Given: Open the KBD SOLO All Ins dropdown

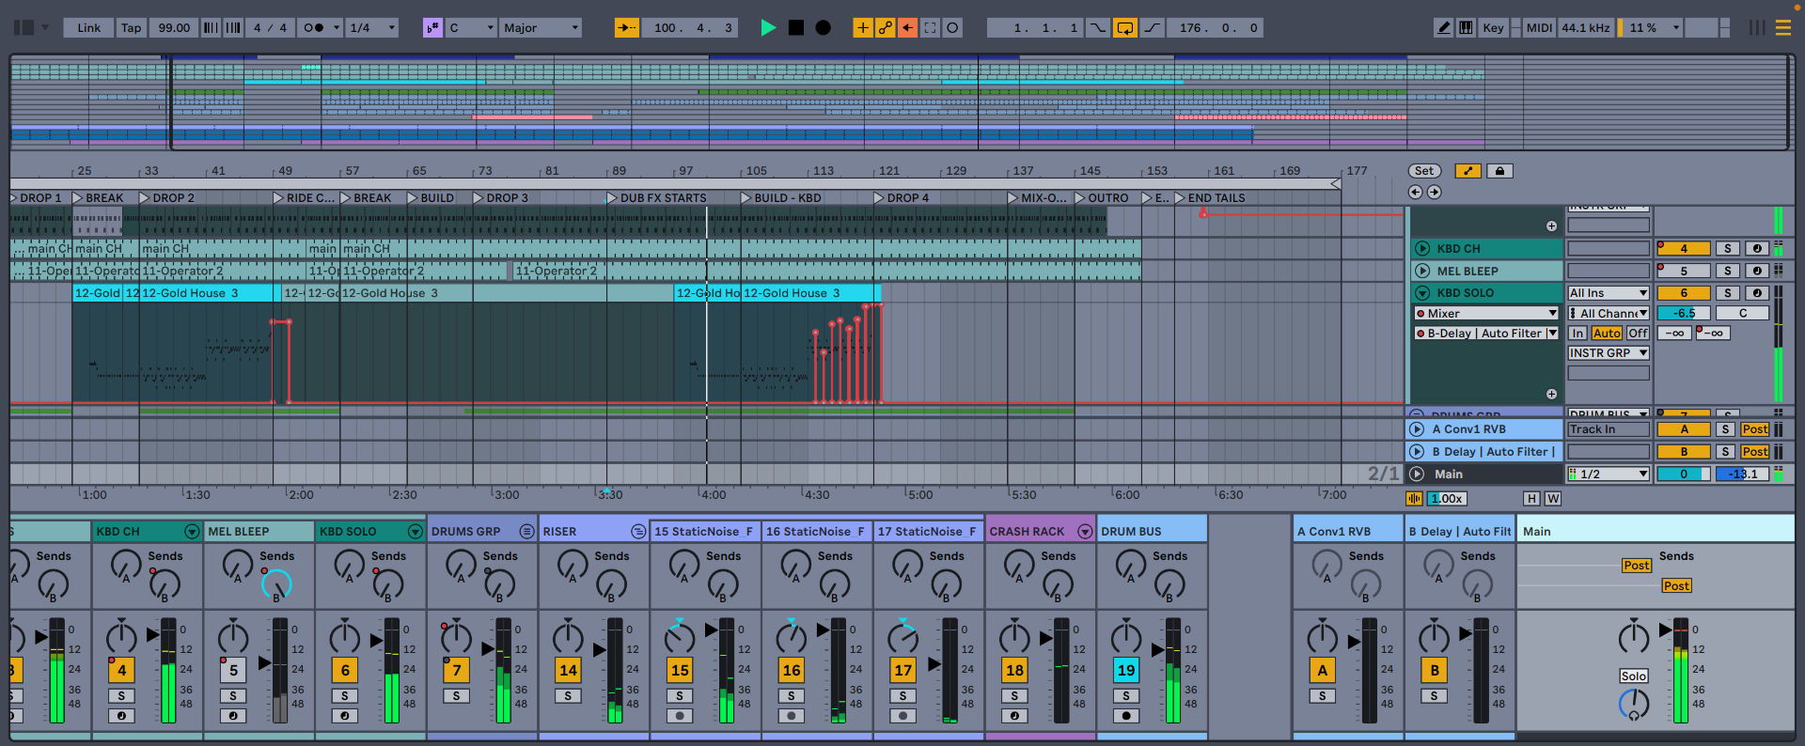Looking at the screenshot, I should [1609, 293].
